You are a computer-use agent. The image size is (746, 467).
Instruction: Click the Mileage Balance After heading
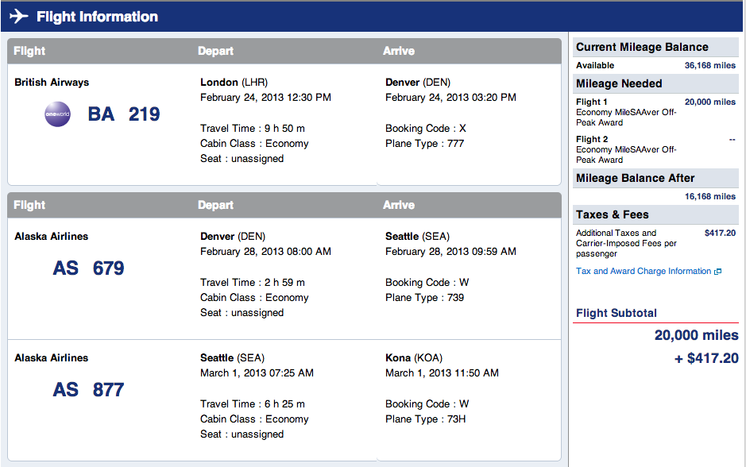(x=635, y=179)
